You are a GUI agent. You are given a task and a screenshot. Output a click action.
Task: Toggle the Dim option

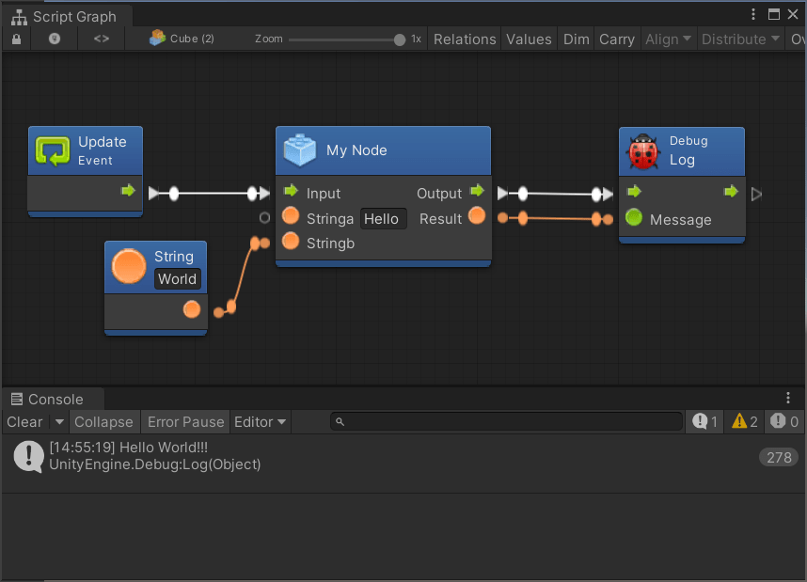pyautogui.click(x=576, y=39)
